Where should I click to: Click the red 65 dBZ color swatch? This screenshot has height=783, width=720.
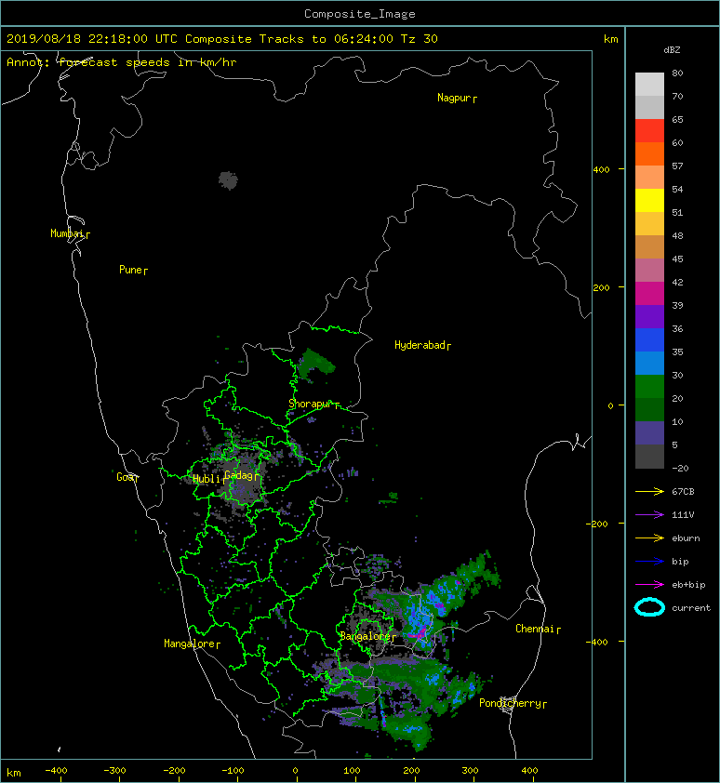tap(649, 130)
